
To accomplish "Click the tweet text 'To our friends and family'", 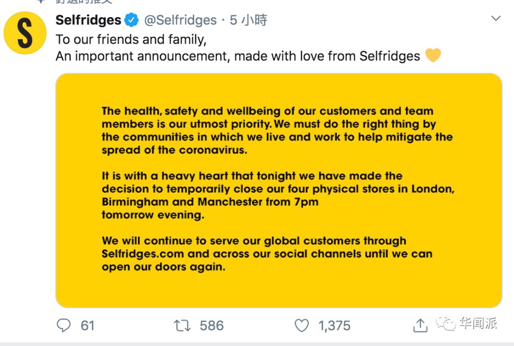I will 131,39.
